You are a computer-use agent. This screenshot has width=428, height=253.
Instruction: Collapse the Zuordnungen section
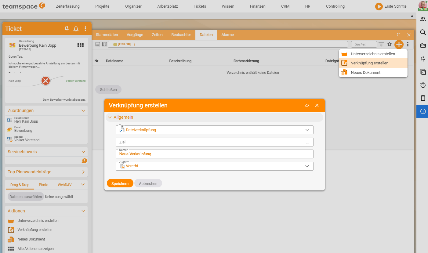[83, 110]
